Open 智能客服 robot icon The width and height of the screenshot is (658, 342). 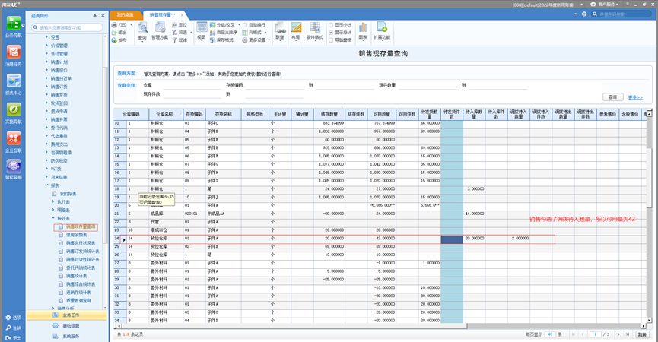tap(14, 166)
